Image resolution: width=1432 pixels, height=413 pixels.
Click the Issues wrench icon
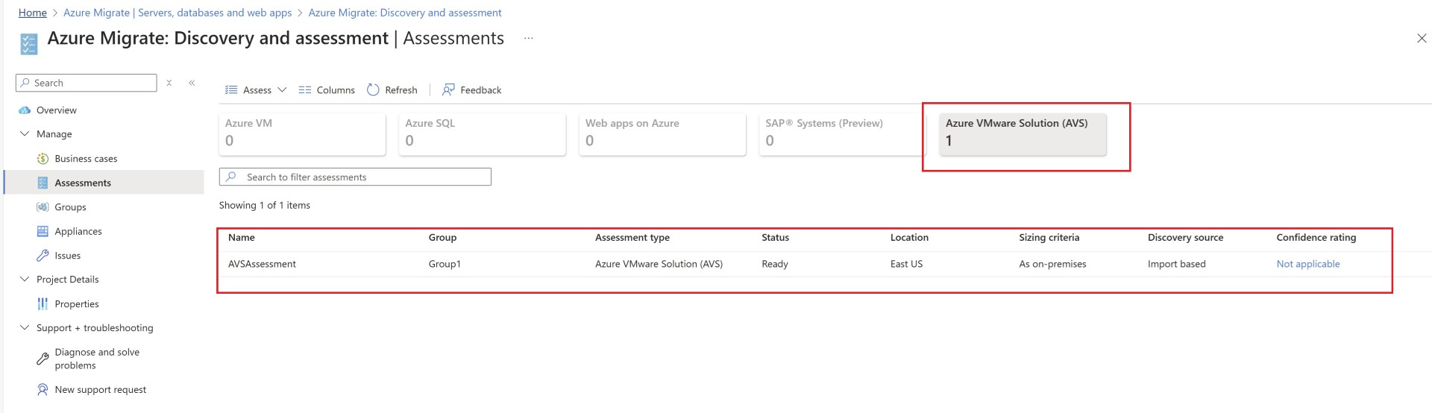coord(43,256)
